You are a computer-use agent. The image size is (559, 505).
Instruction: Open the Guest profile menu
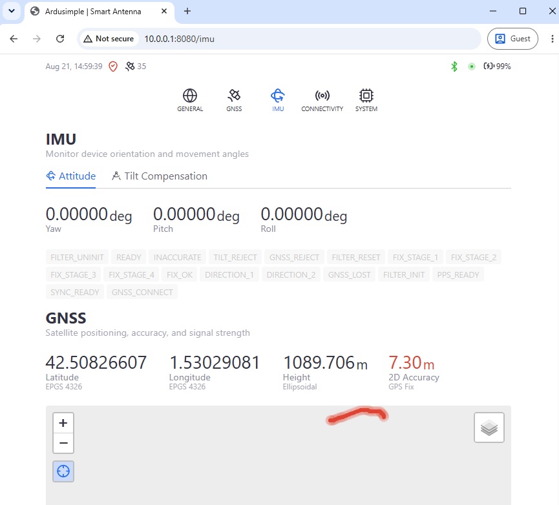(512, 39)
